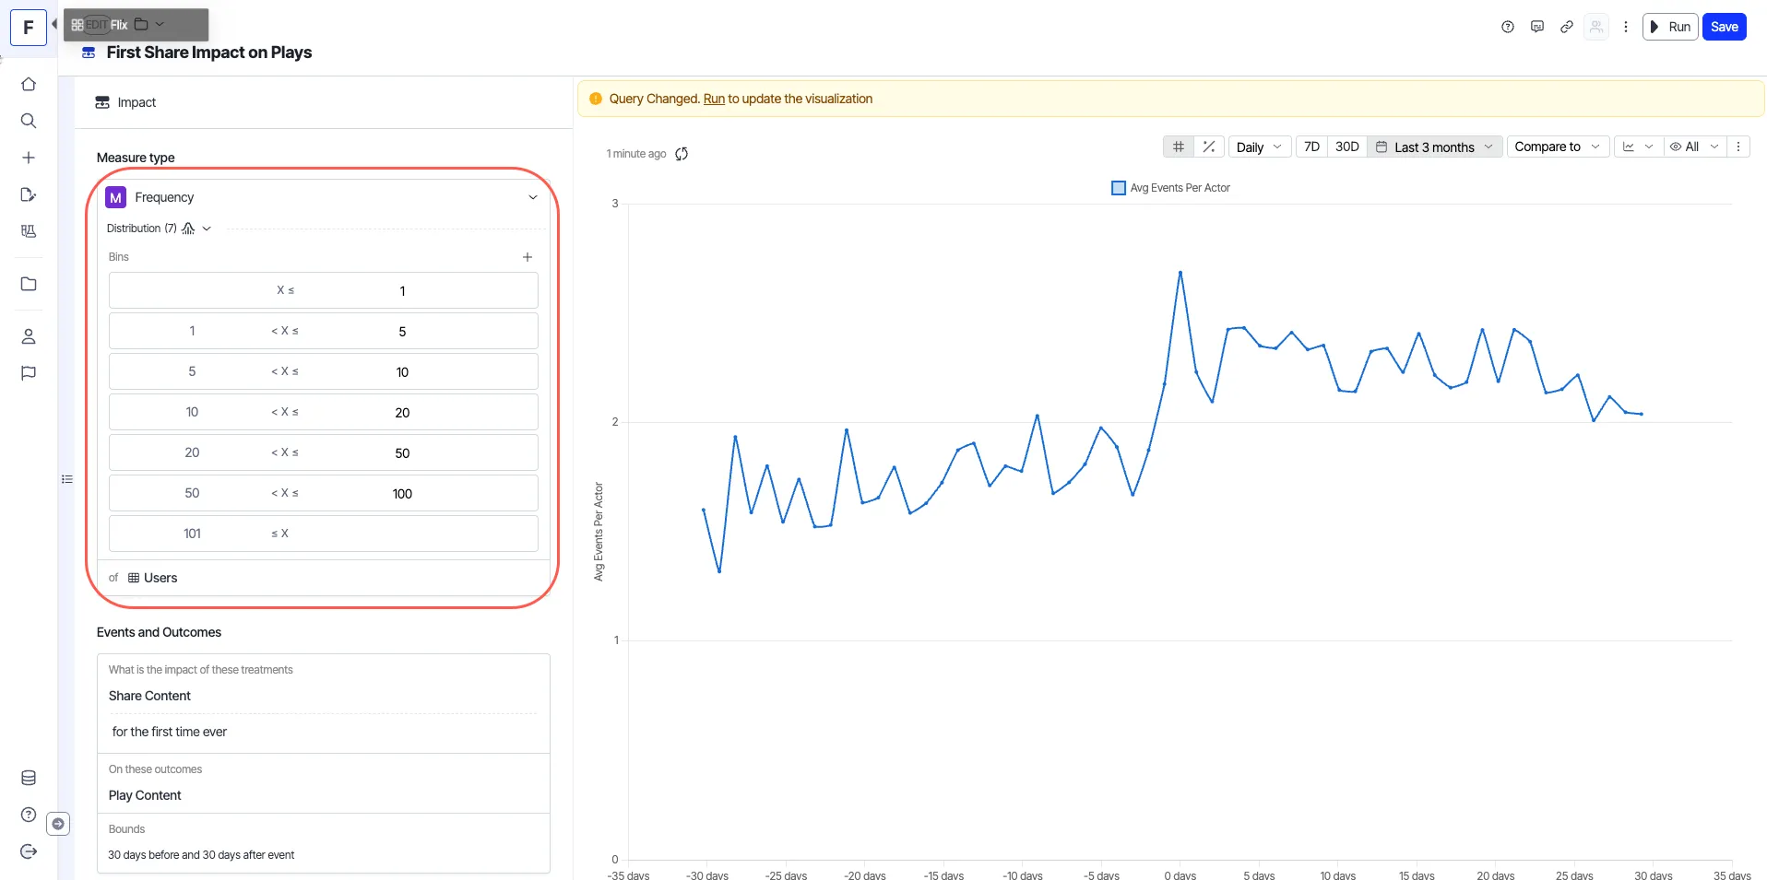The image size is (1767, 880).
Task: Click the bin upper value field showing 100
Action: pos(402,494)
